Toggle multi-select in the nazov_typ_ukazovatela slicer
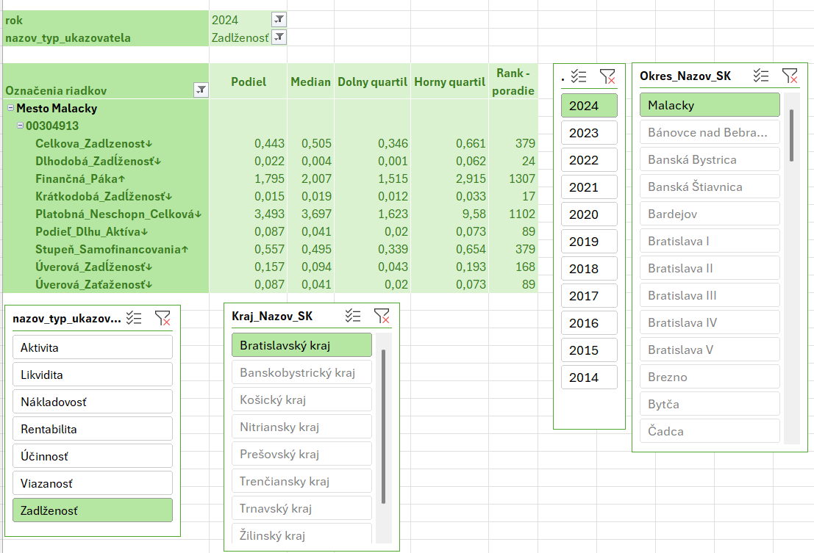This screenshot has height=553, width=814. 134,317
